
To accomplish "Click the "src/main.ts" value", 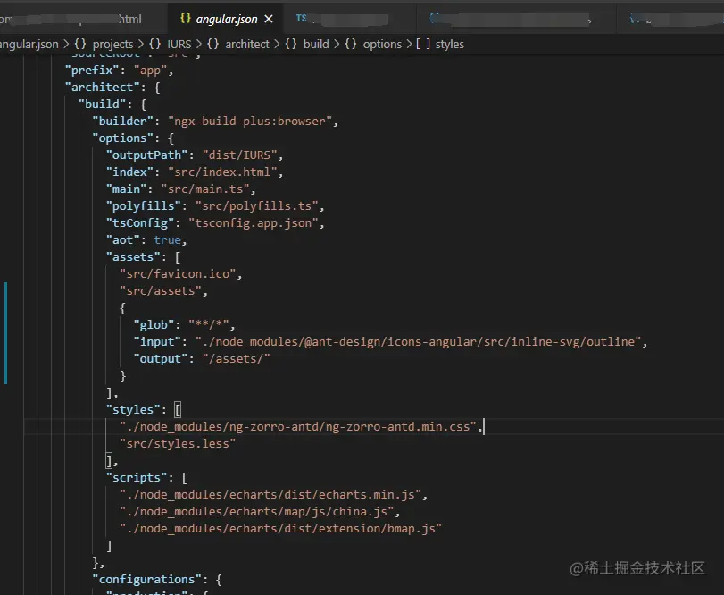I will coord(205,189).
